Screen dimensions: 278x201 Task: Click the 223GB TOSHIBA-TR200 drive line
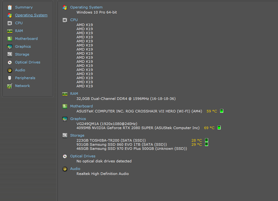[x=111, y=140]
